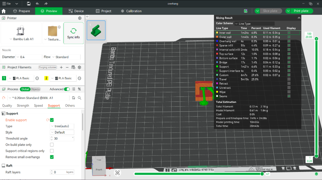Click the vertical layer slider bottom handle
Image resolution: width=322 pixels, height=180 pixels.
(x=317, y=156)
